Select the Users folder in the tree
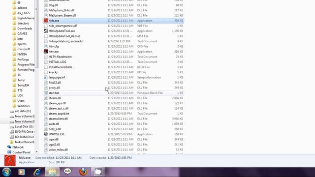Image resolution: width=315 pixels, height=177 pixels. tap(21, 101)
